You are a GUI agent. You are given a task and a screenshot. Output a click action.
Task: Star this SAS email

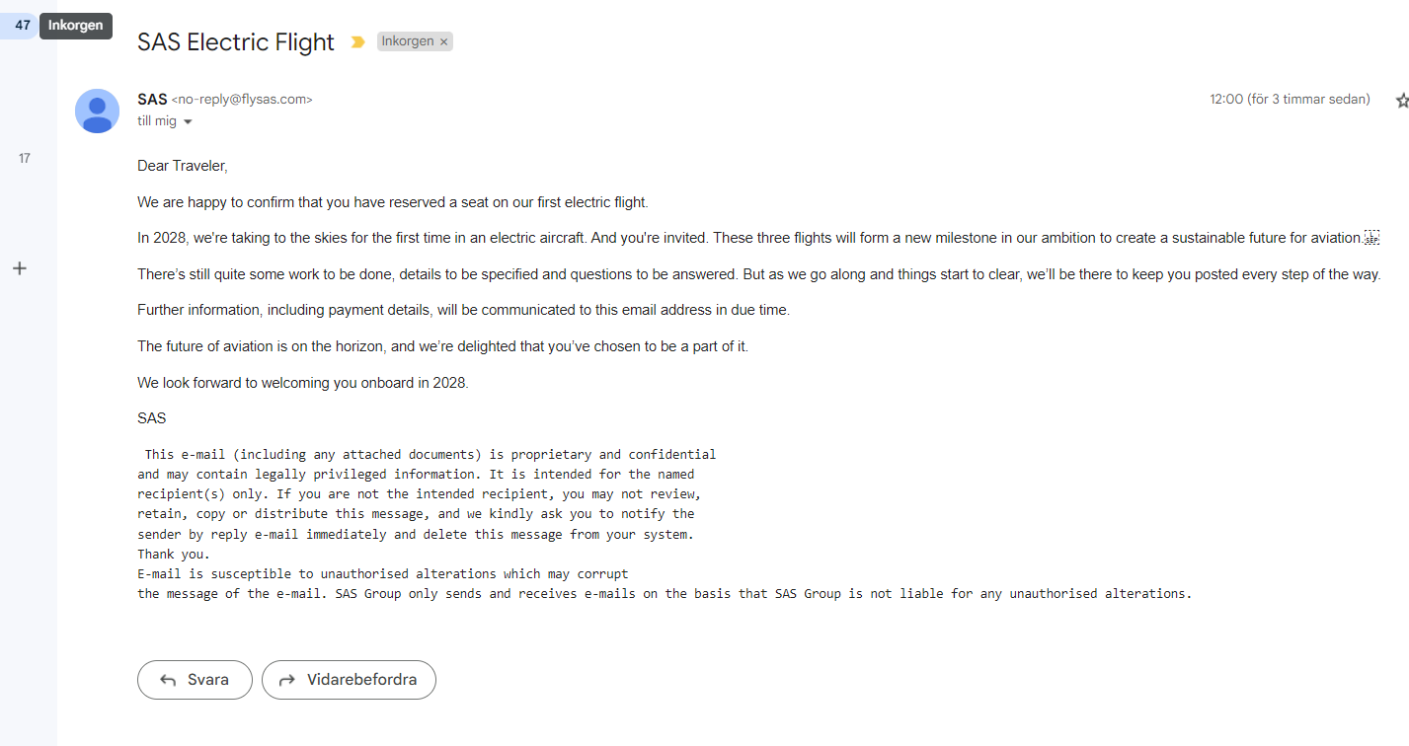coord(1401,101)
